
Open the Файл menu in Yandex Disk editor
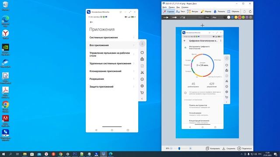[x=164, y=7]
